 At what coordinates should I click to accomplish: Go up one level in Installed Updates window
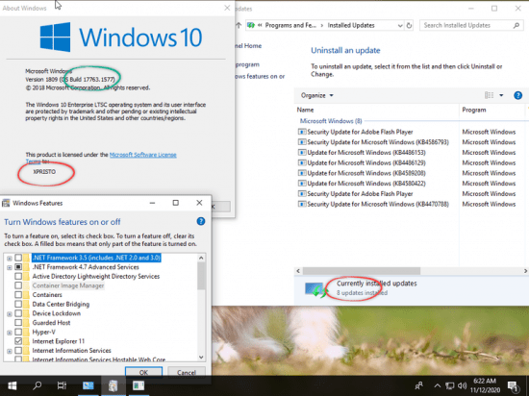coord(239,25)
